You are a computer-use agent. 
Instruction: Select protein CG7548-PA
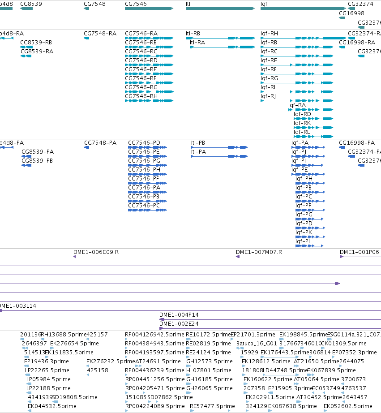pos(86,147)
